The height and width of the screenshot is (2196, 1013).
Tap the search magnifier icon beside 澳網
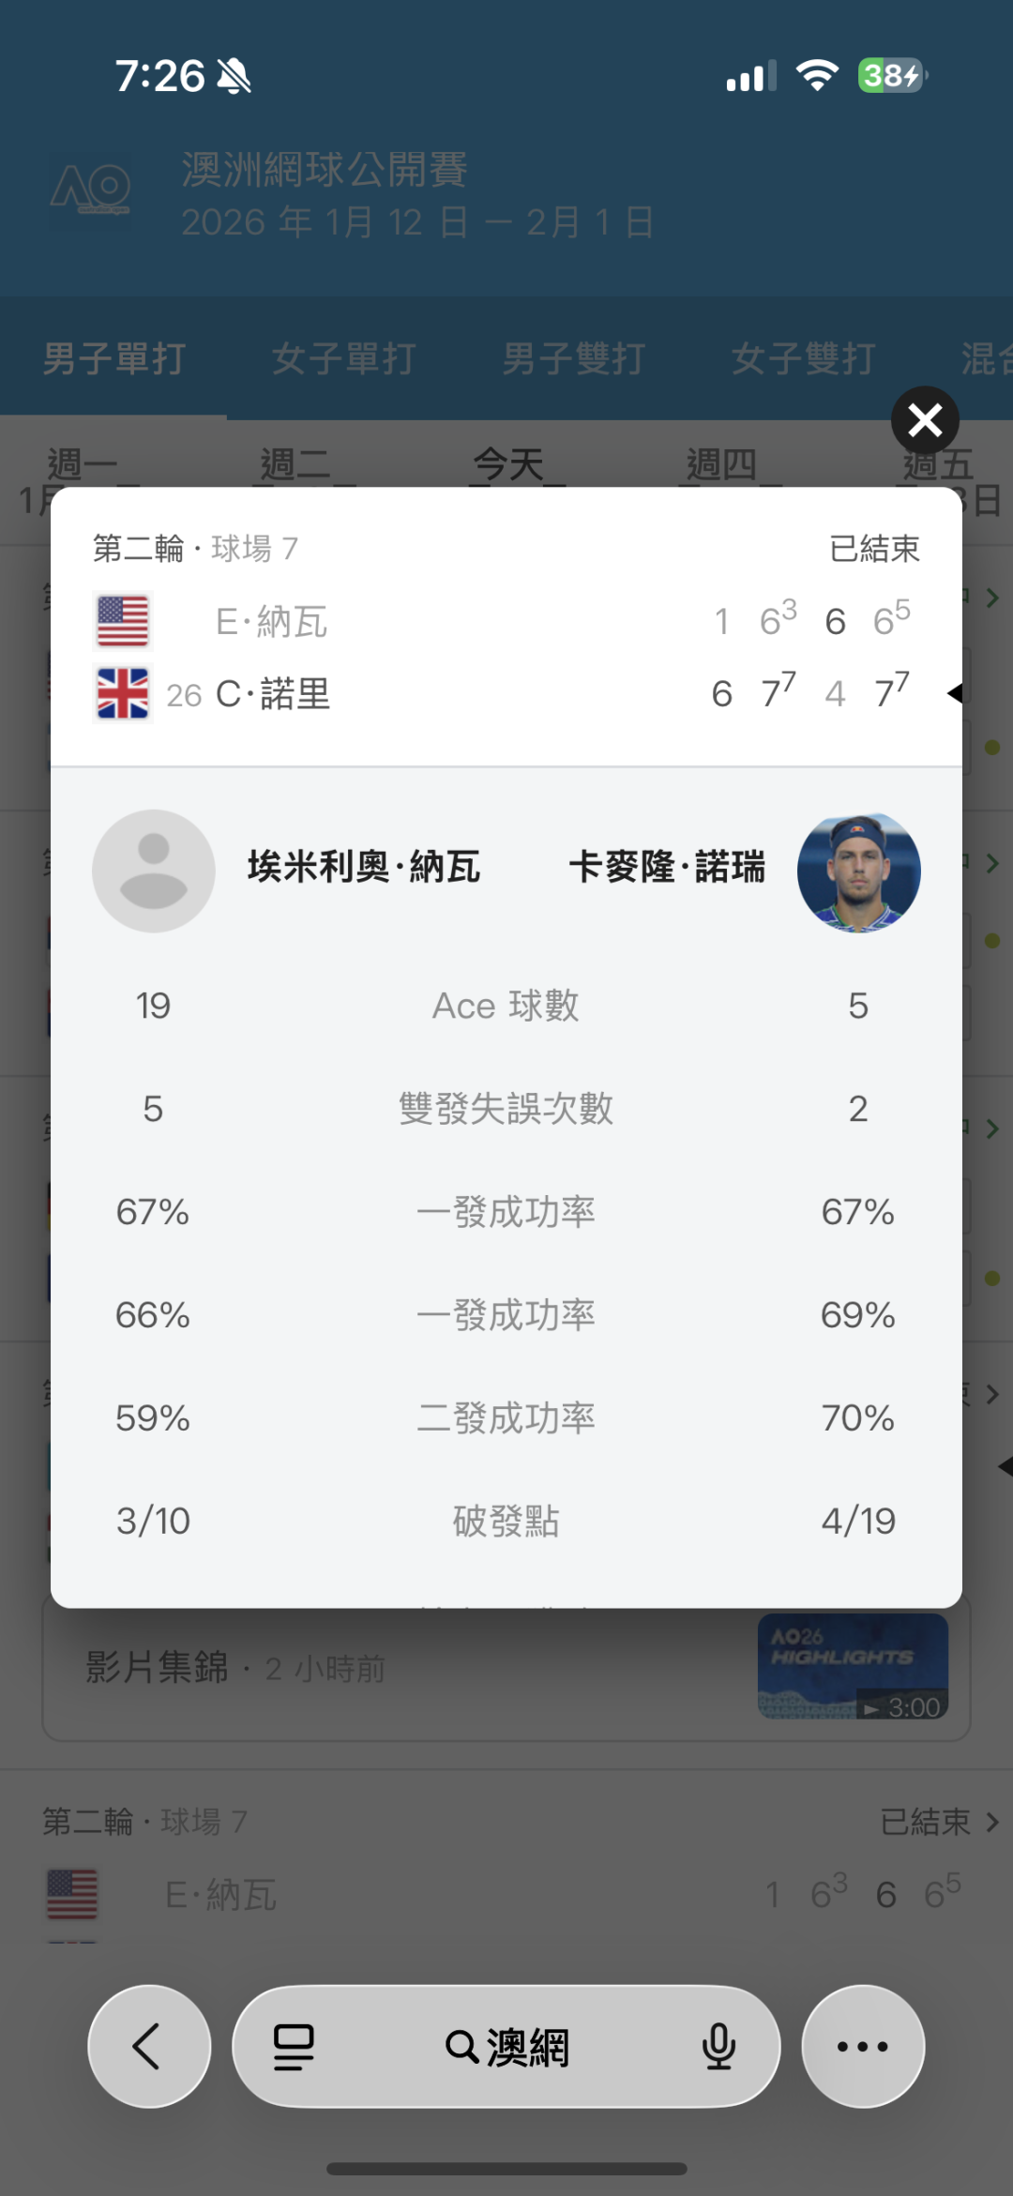(x=461, y=2047)
